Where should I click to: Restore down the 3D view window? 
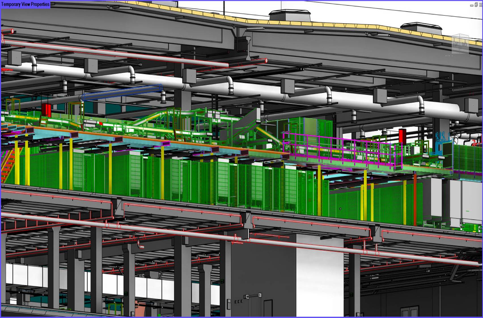click(476, 5)
